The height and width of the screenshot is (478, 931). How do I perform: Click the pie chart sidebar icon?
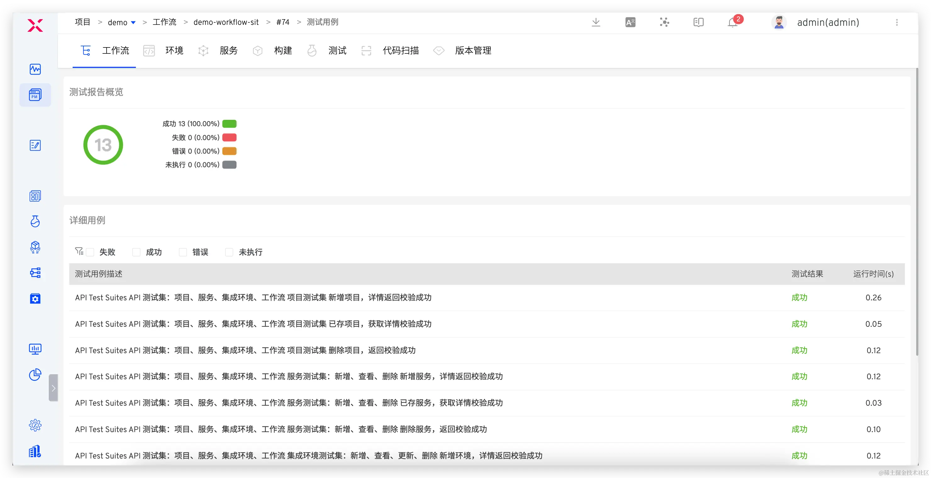pos(35,375)
